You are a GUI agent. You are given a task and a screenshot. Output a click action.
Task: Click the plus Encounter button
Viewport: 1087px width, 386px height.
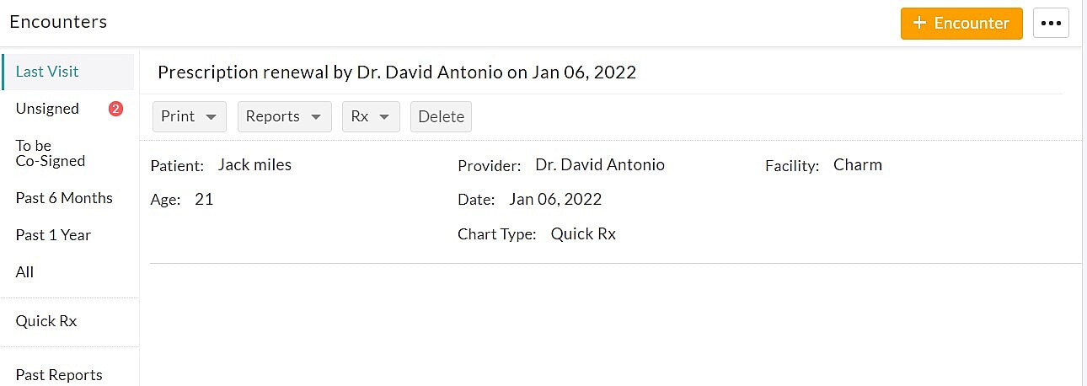tap(961, 24)
